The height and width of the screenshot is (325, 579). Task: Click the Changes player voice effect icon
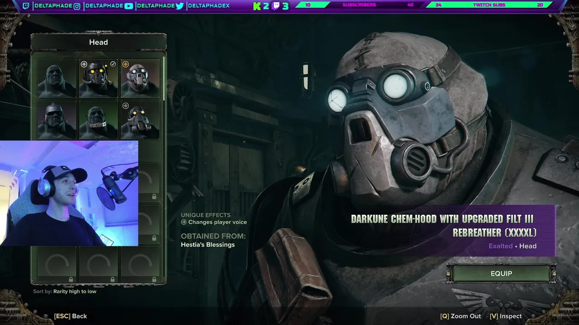coord(184,222)
